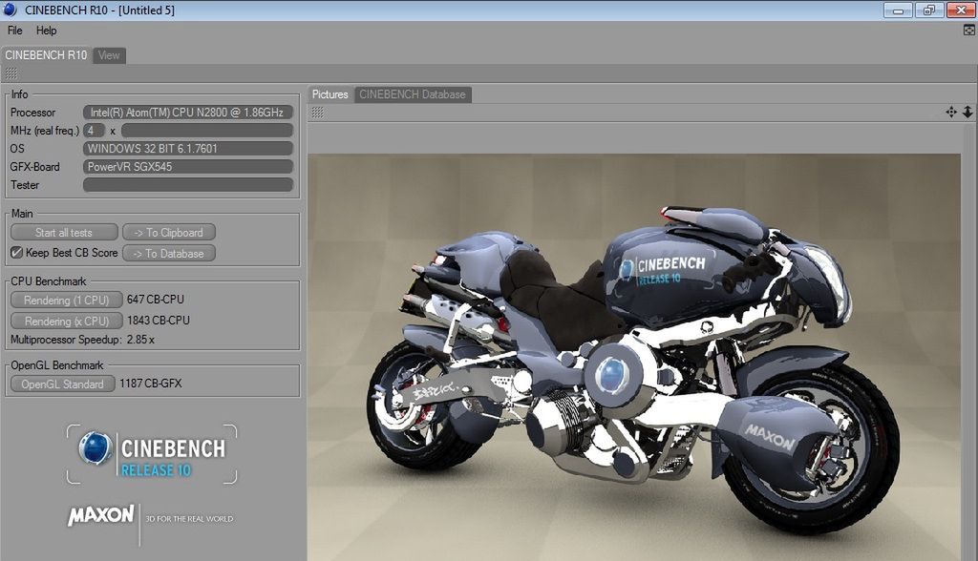
Task: Click the layout icon at menu bar right
Action: click(x=968, y=30)
